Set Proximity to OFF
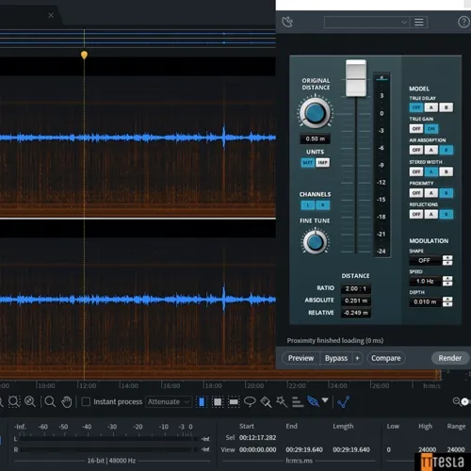471x471 pixels. [416, 193]
